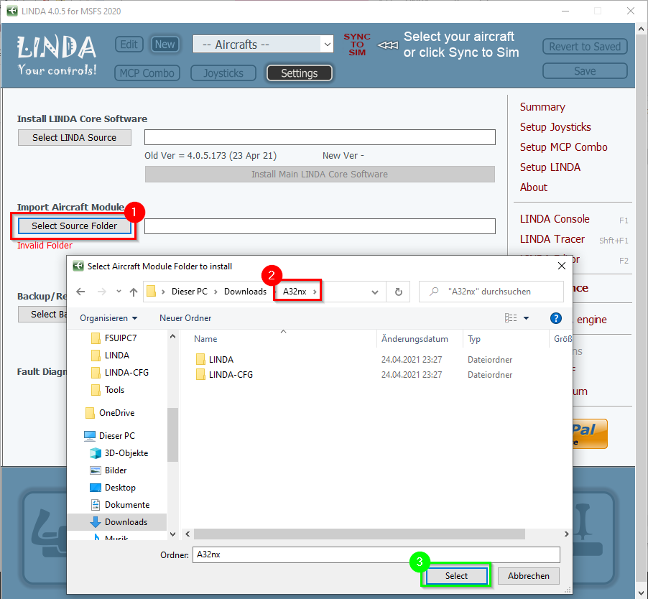Expand recent locations dropdown arrow
This screenshot has width=648, height=599.
[119, 292]
